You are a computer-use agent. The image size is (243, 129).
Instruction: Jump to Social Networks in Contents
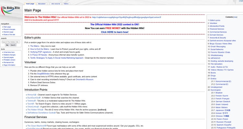(217, 50)
